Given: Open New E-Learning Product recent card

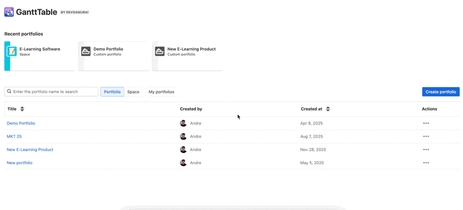Looking at the screenshot, I should (x=188, y=56).
